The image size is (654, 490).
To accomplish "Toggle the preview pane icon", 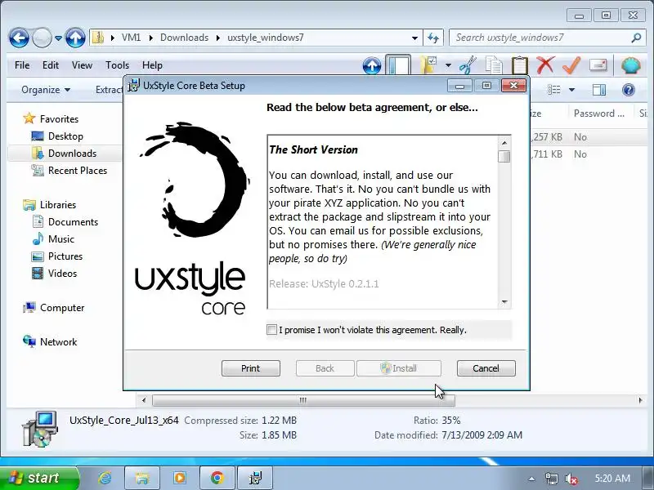I will point(599,90).
